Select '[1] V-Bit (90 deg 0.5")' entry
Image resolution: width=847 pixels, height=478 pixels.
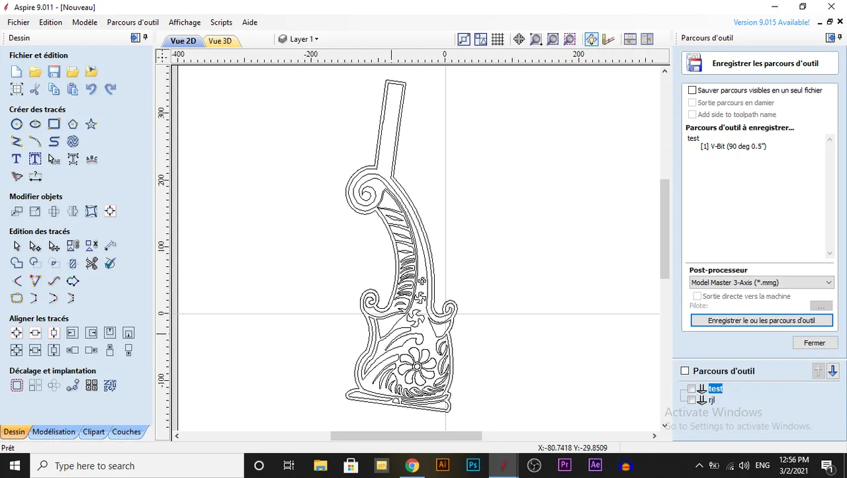click(x=733, y=146)
